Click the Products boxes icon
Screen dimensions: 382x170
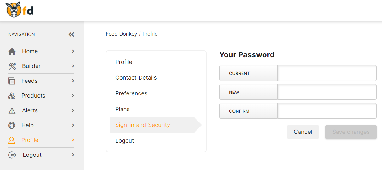tap(12, 96)
